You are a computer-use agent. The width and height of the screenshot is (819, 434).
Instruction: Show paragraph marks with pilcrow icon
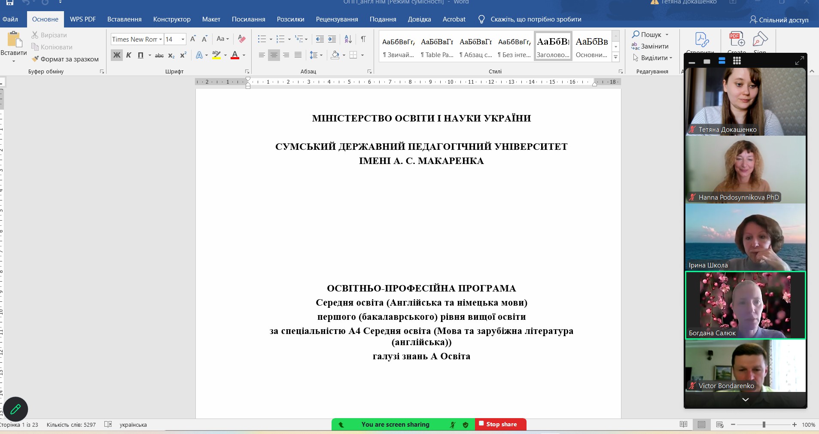pos(363,39)
